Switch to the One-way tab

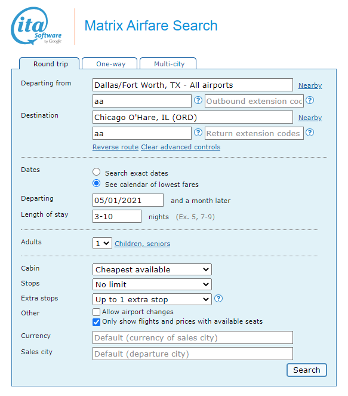click(x=110, y=64)
